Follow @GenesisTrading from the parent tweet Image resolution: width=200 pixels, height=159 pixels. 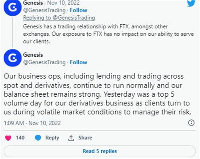coord(78,10)
